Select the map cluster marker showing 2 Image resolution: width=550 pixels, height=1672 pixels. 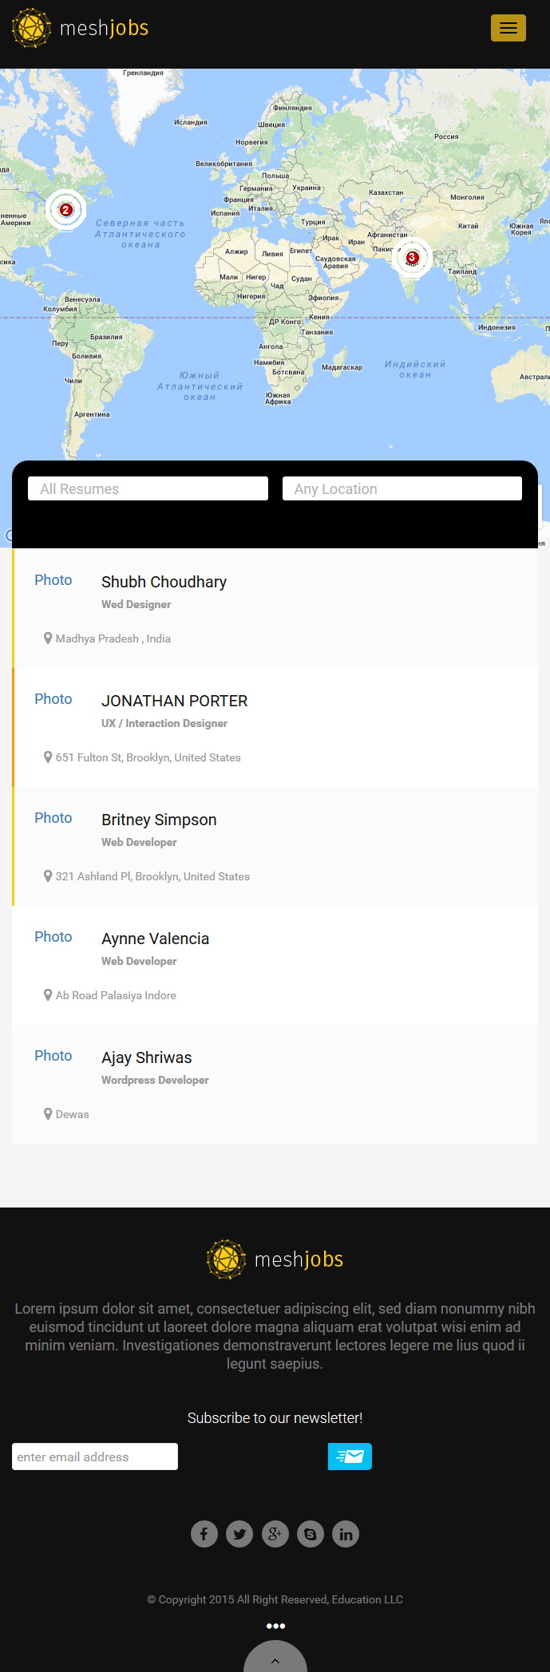click(65, 210)
